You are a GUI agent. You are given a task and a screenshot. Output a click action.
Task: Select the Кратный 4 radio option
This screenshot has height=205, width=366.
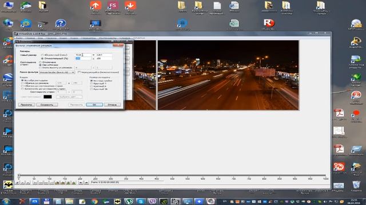pos(91,84)
